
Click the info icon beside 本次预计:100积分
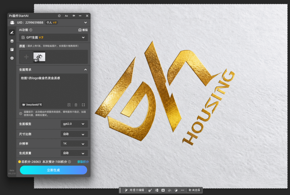(69, 162)
